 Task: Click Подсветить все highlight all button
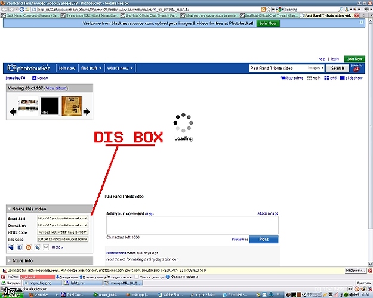pyautogui.click(x=118, y=277)
